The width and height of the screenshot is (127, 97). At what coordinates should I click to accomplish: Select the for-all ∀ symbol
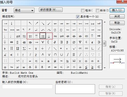[43, 42]
